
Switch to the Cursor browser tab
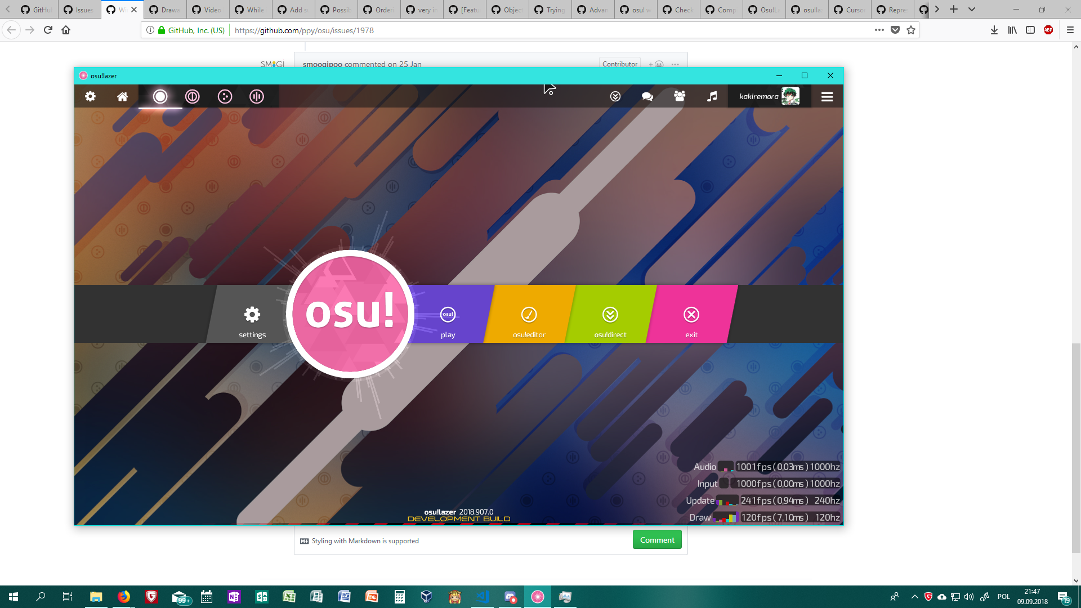849,10
